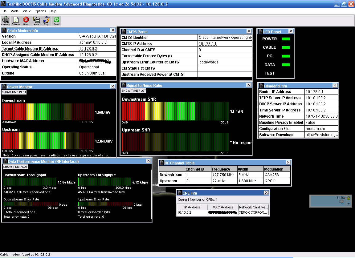Click the CPE Info title icon
355x258 pixels.
click(x=180, y=193)
